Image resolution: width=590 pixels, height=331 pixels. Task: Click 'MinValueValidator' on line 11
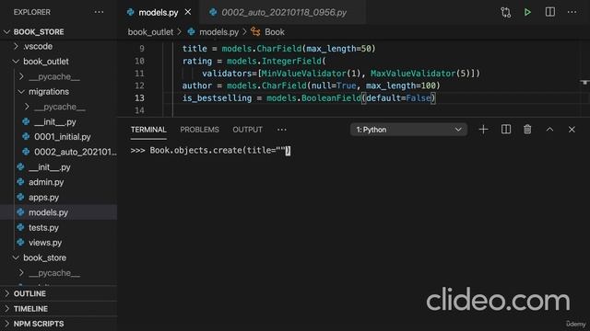(303, 74)
